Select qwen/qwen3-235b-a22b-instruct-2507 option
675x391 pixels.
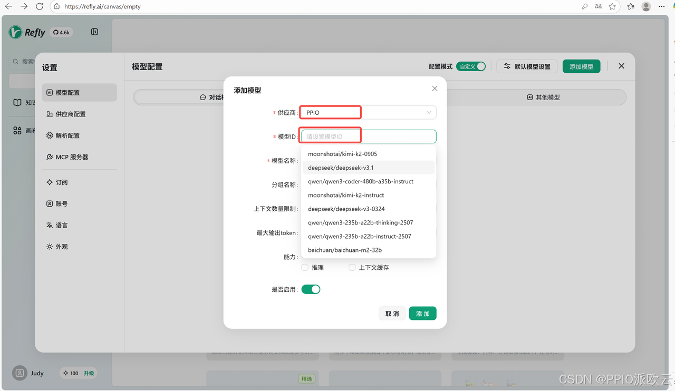pyautogui.click(x=369, y=236)
